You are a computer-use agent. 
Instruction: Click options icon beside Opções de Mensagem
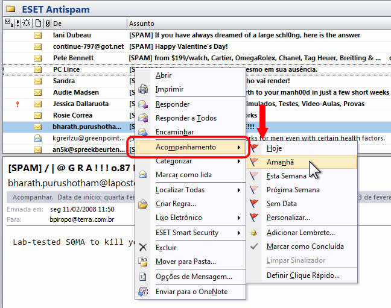(x=143, y=277)
